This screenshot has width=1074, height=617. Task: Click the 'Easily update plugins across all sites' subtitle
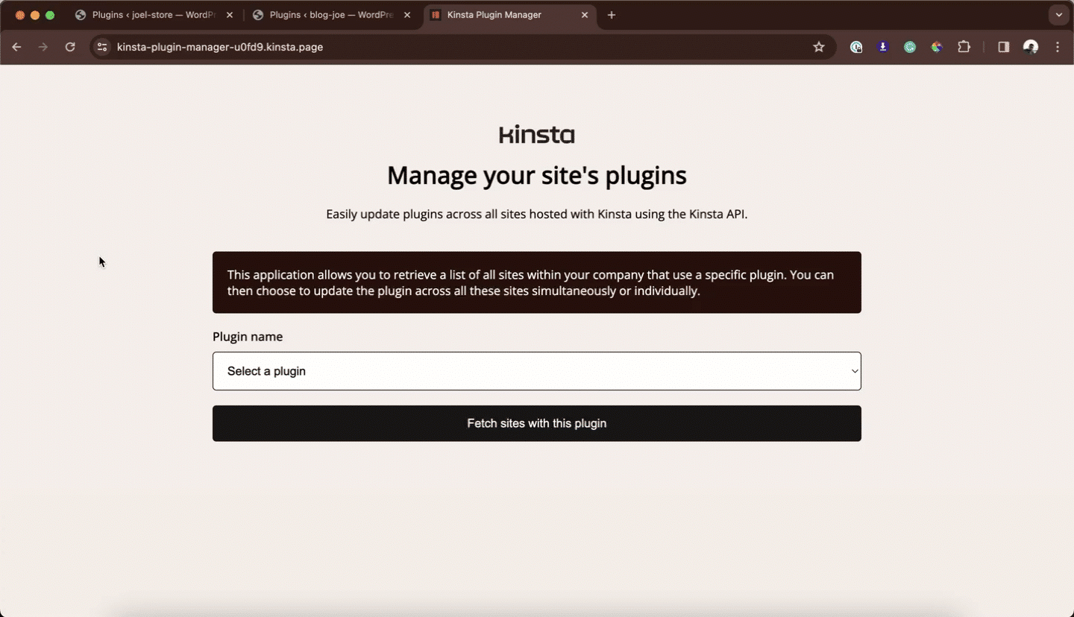coord(537,214)
